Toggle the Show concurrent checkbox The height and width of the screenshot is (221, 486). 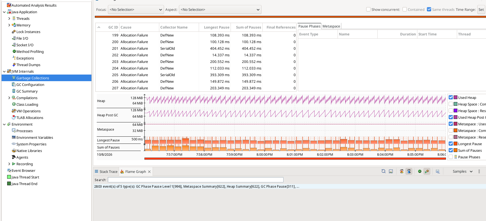(368, 9)
